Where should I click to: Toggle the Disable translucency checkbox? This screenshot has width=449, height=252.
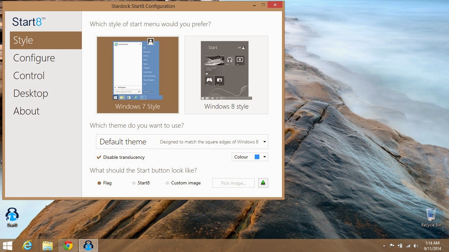pyautogui.click(x=121, y=157)
